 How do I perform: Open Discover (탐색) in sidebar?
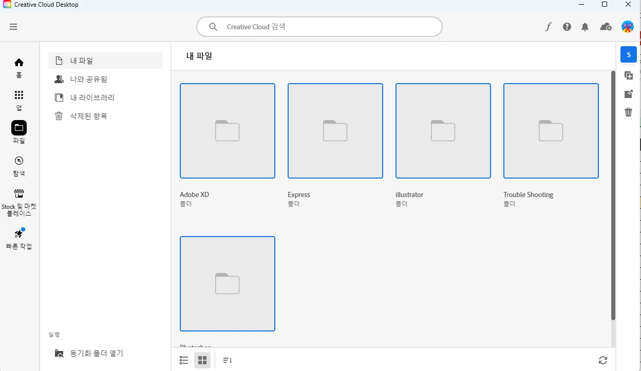(19, 166)
